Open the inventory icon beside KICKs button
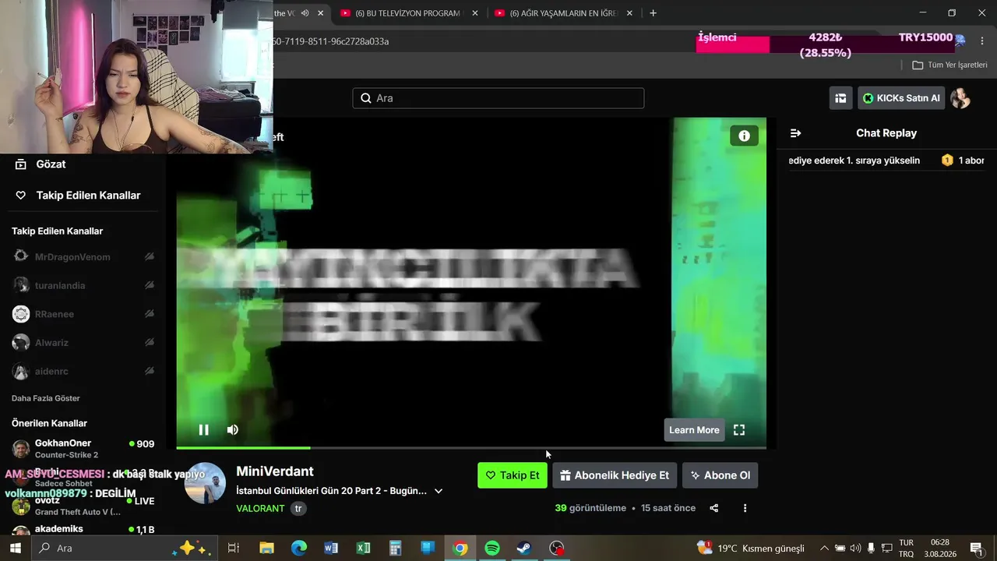997x561 pixels. click(x=840, y=98)
